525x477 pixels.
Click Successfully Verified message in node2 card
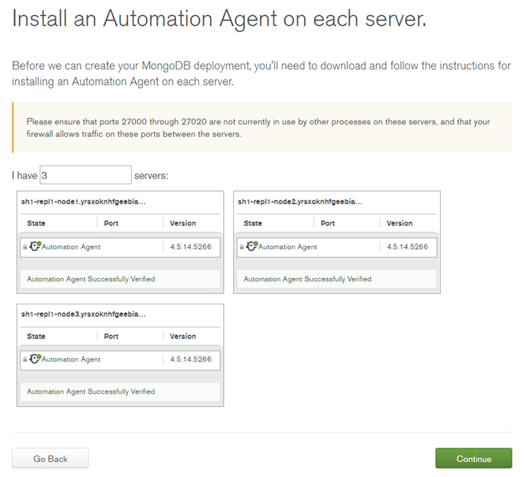pyautogui.click(x=337, y=279)
